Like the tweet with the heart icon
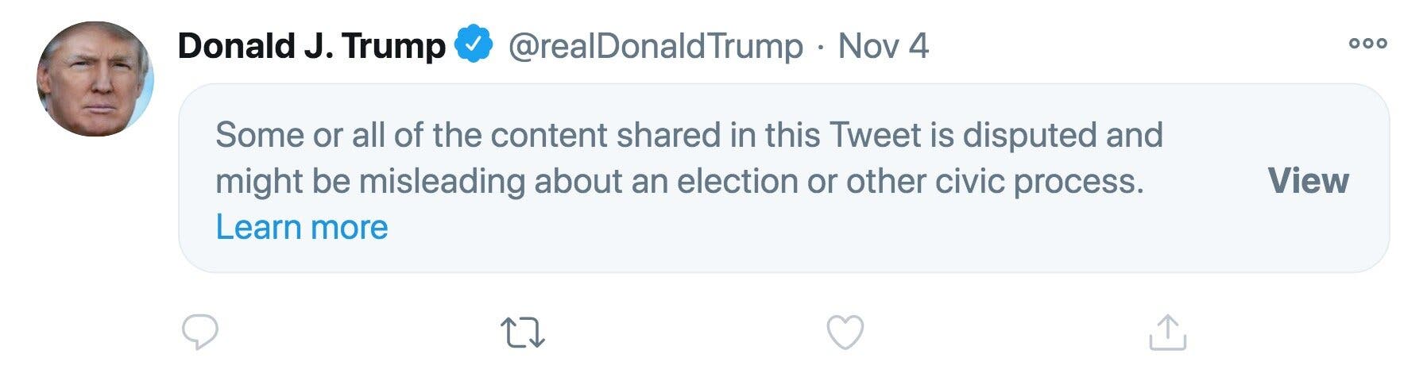Image resolution: width=1427 pixels, height=373 pixels. [x=845, y=333]
